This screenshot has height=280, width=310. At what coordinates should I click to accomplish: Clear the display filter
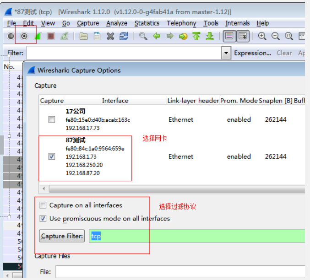click(284, 53)
